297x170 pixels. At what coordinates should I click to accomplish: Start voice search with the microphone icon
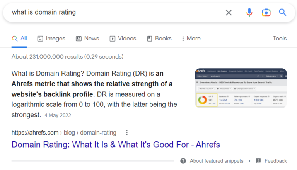click(249, 13)
